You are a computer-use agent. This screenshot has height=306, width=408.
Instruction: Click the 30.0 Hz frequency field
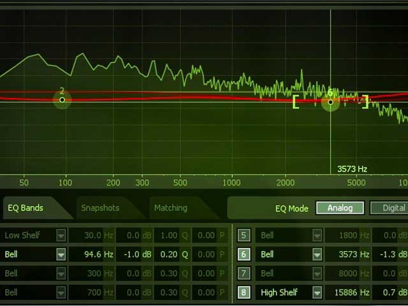coord(92,235)
